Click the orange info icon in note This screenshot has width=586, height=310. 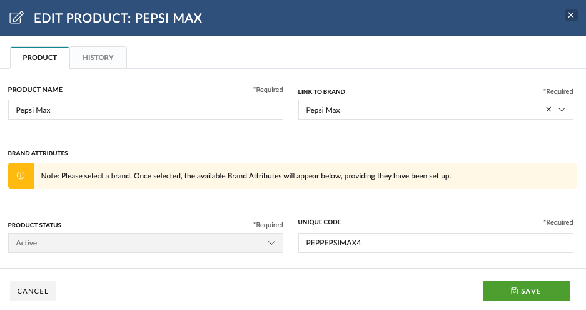(x=21, y=175)
